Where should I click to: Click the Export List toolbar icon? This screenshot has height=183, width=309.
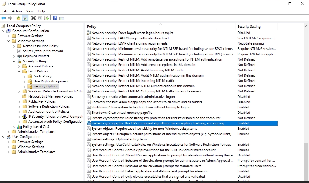point(46,18)
